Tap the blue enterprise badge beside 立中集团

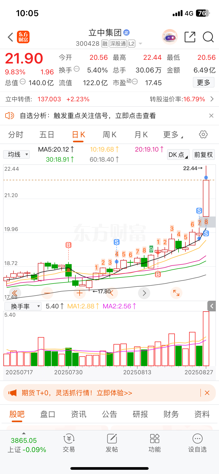(x=126, y=33)
